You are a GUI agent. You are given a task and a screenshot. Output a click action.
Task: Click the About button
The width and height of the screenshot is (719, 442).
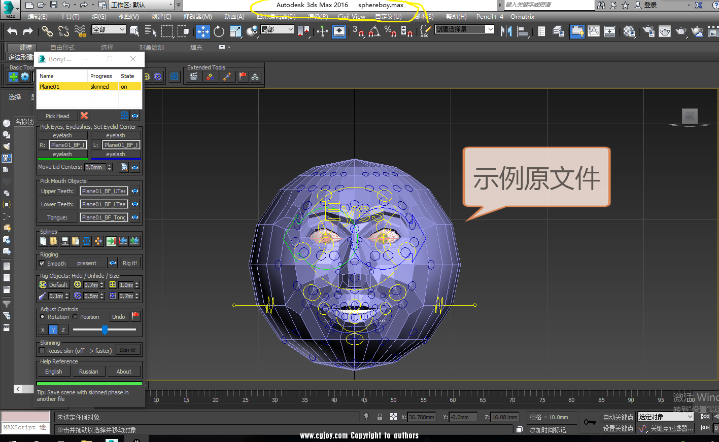click(124, 372)
